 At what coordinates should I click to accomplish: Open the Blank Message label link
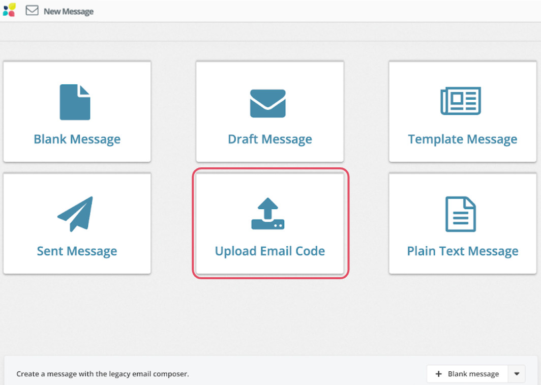point(77,139)
